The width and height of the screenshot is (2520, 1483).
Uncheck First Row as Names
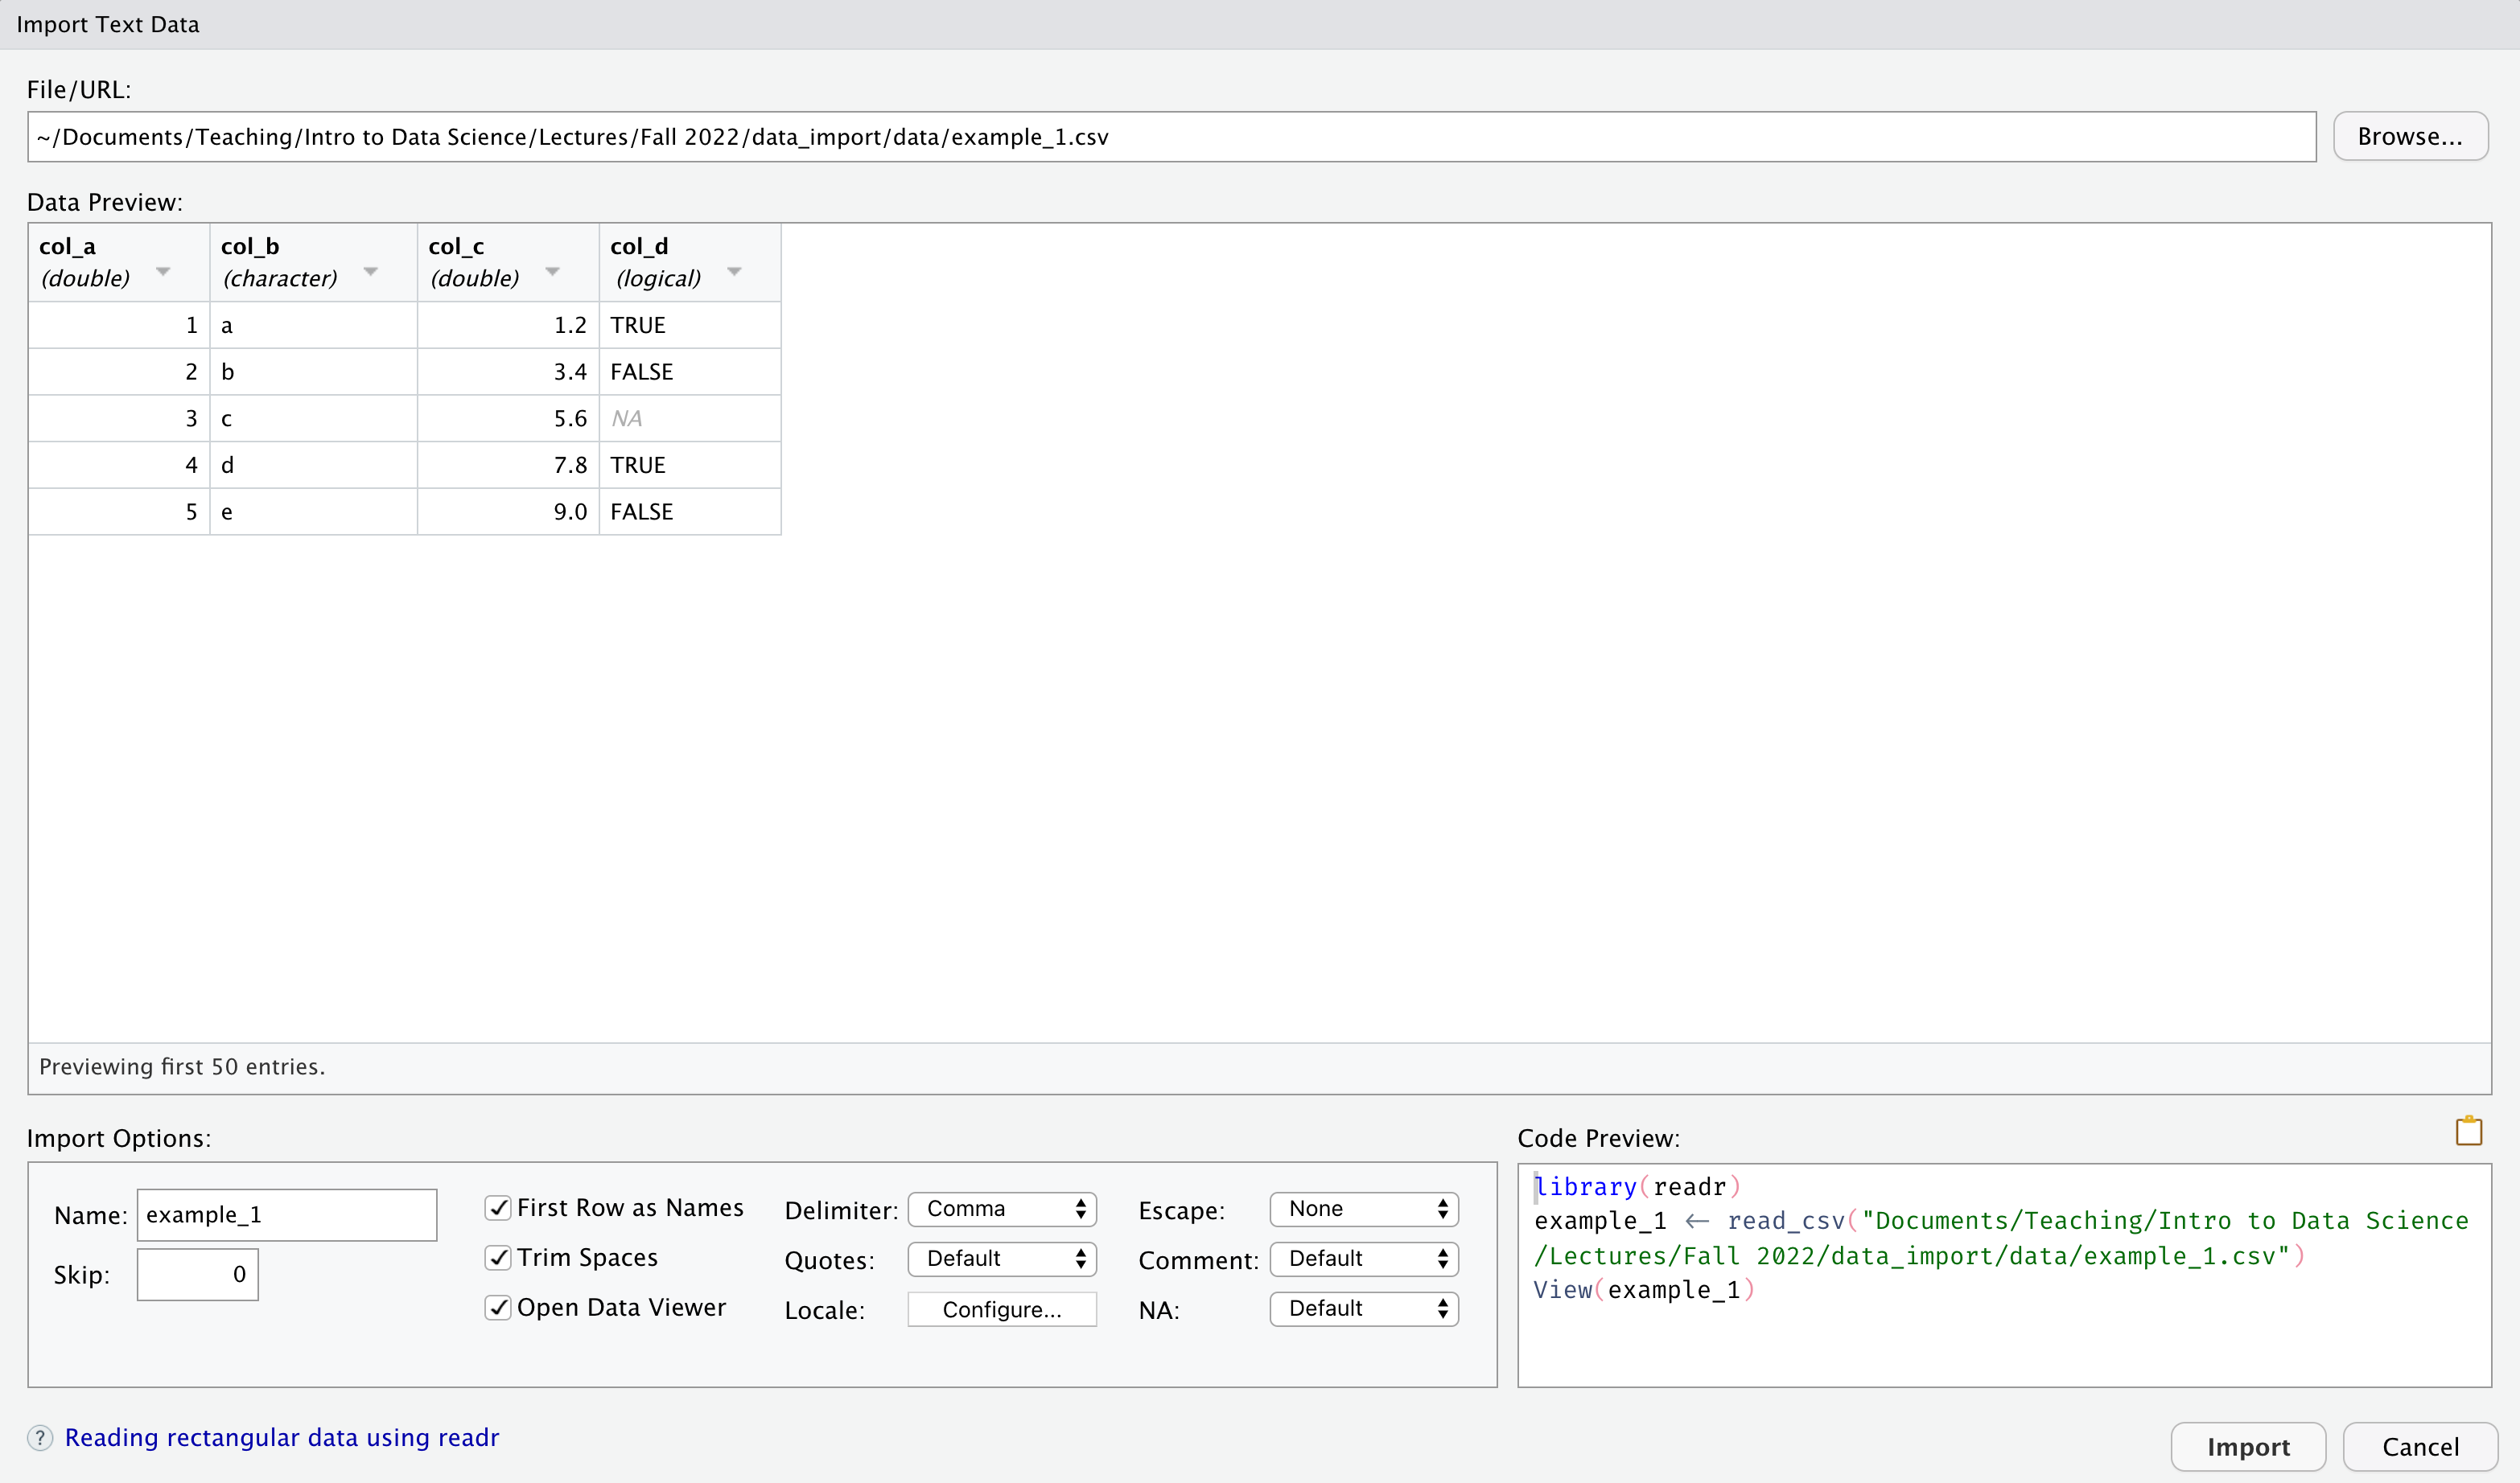(x=499, y=1207)
